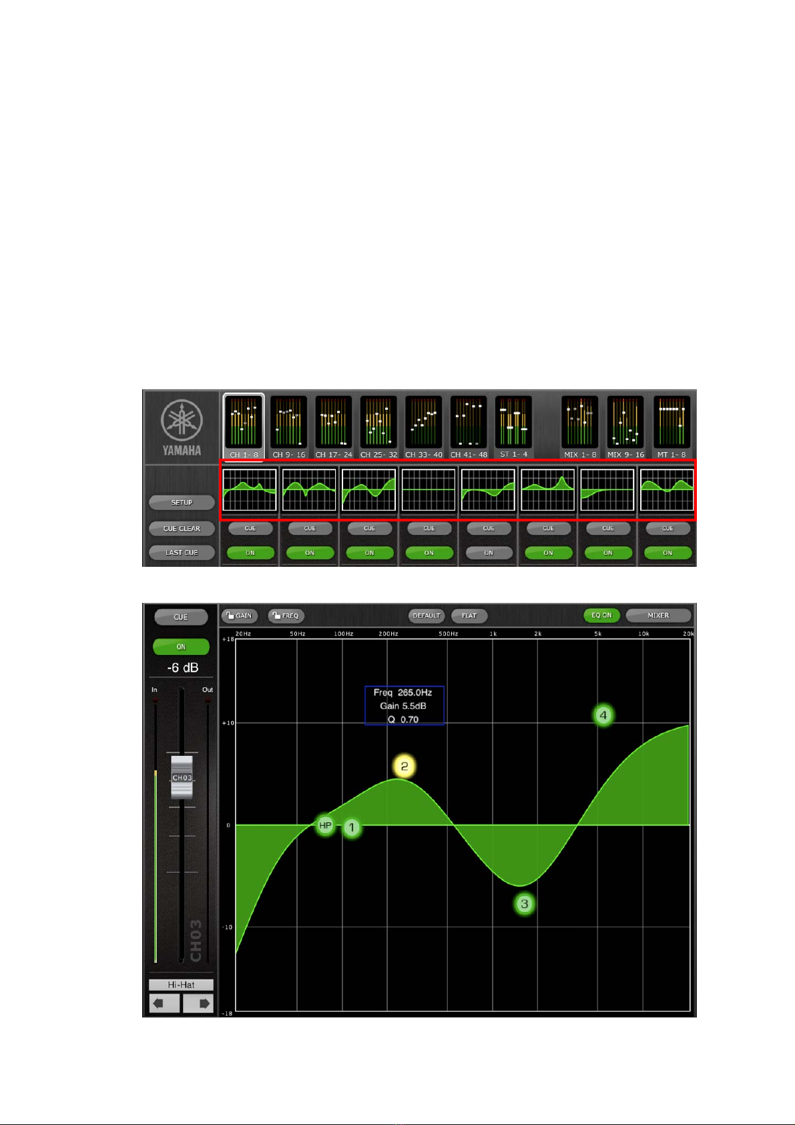The height and width of the screenshot is (1125, 795).
Task: Toggle CUE for the fourth channel strip
Action: click(x=429, y=528)
